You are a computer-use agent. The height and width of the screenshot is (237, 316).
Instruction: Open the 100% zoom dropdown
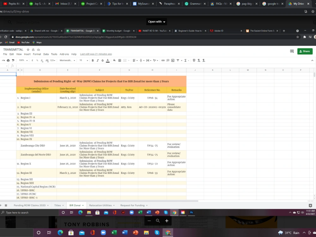click(x=23, y=60)
